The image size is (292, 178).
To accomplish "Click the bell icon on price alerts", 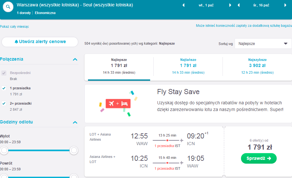I will tap(16, 41).
